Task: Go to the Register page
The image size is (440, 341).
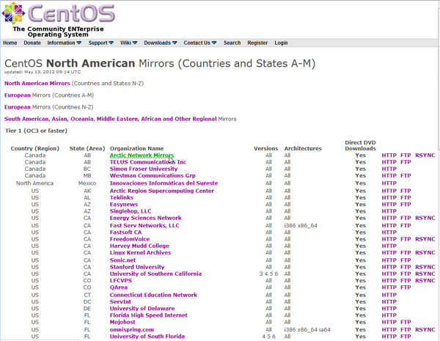Action: tap(257, 43)
